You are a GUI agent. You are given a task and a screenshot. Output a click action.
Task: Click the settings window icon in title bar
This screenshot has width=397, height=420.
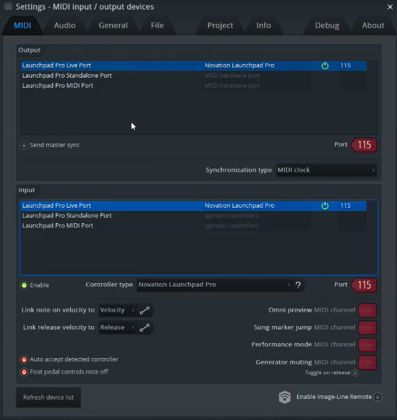click(8, 6)
